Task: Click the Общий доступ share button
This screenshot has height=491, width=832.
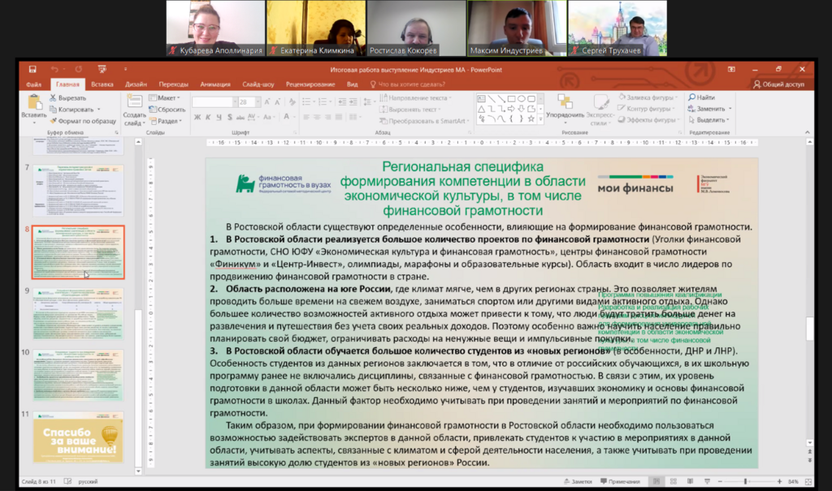Action: (x=778, y=84)
